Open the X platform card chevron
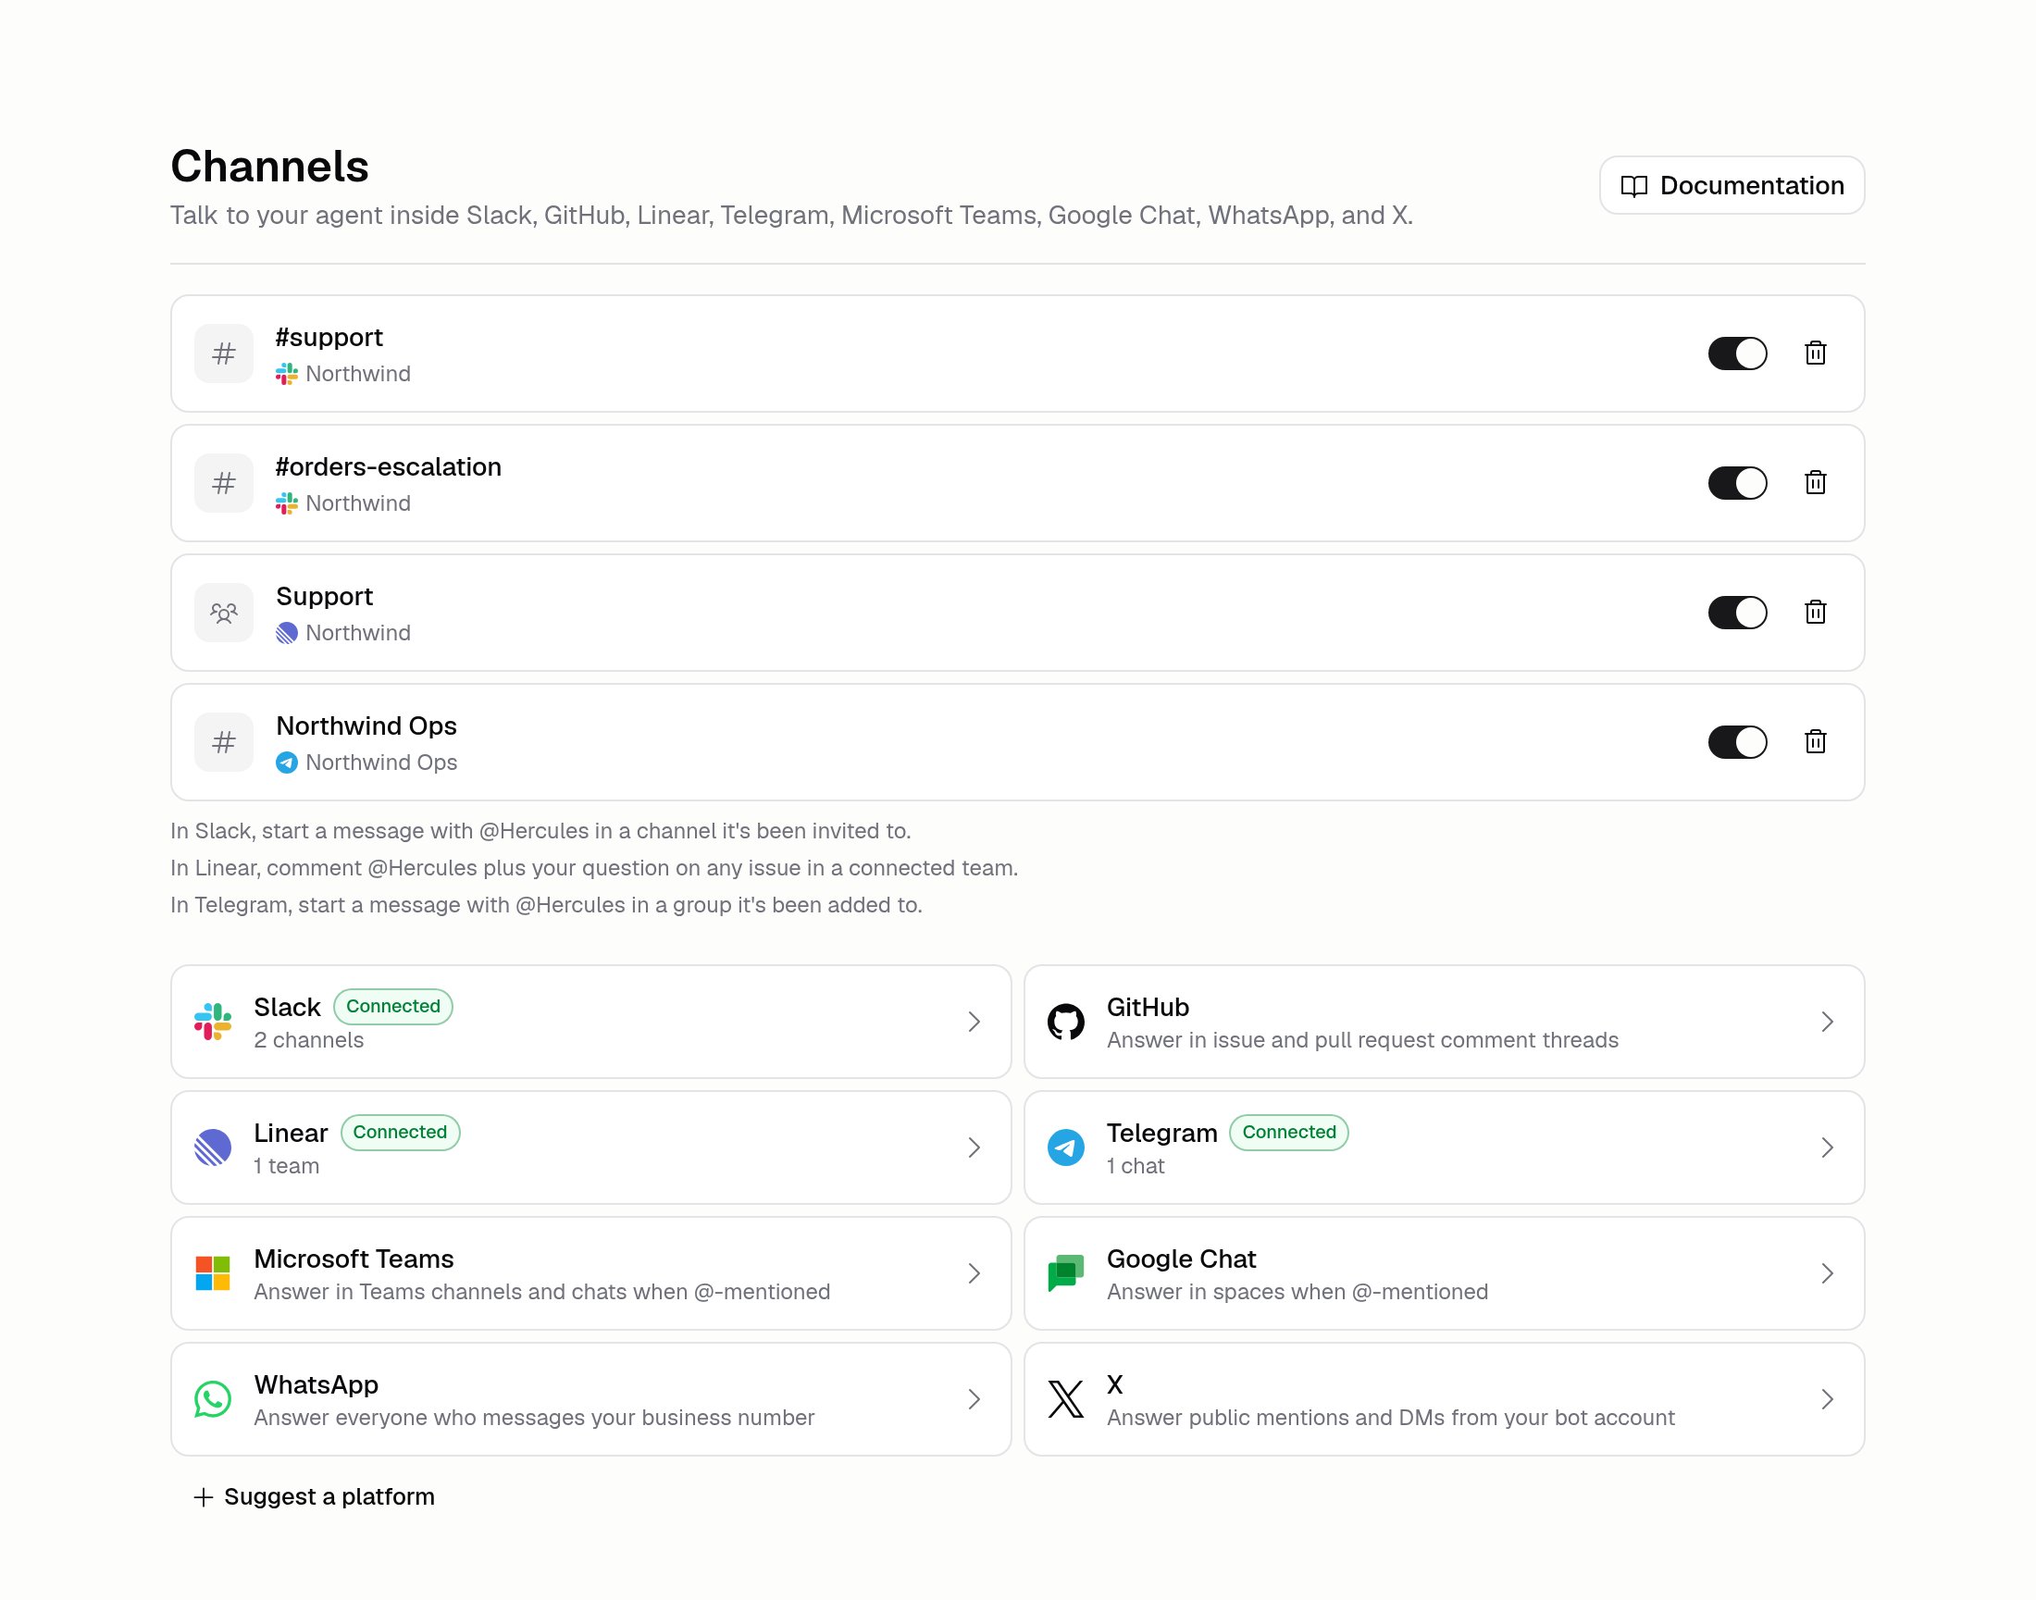This screenshot has height=1600, width=2036. click(x=1826, y=1398)
